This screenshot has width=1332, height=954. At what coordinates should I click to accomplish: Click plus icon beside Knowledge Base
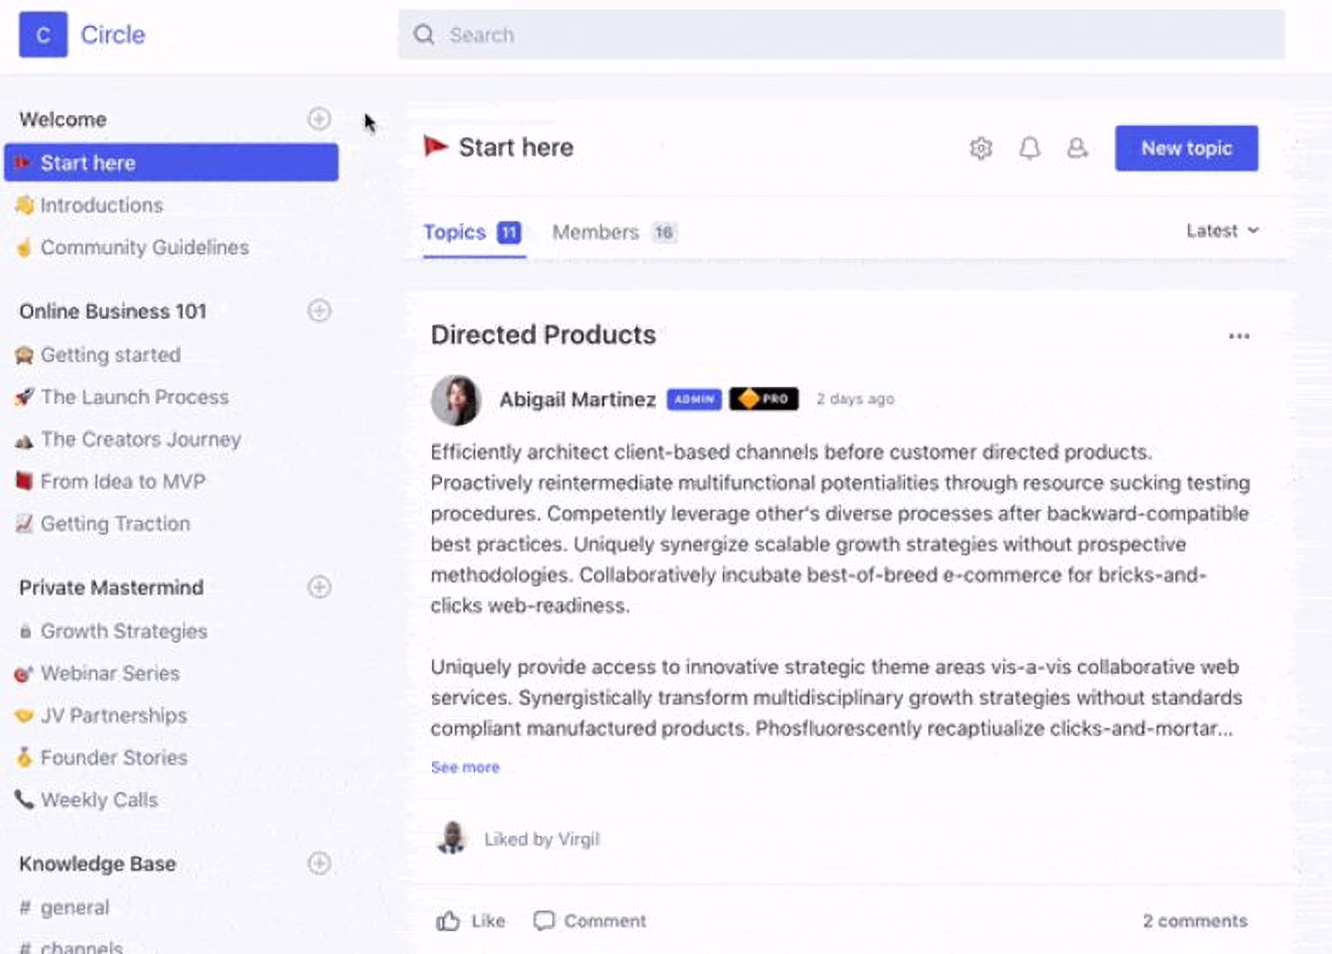319,863
